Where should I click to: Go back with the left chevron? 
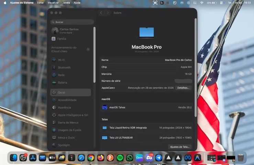coord(101,13)
